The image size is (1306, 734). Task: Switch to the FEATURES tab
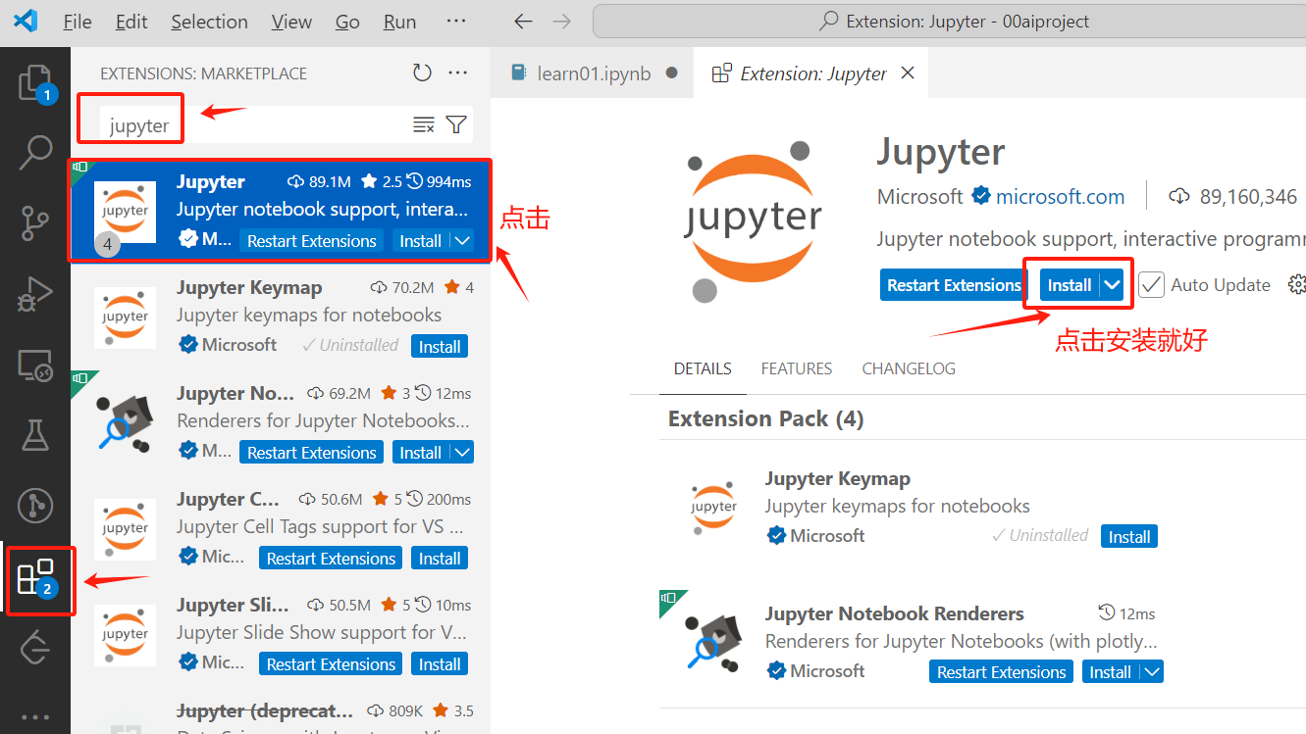(x=796, y=368)
